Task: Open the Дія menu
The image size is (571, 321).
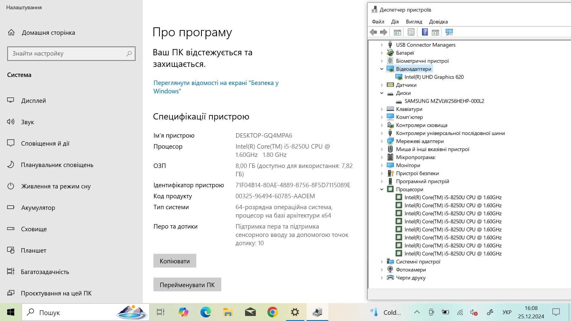Action: click(x=395, y=22)
